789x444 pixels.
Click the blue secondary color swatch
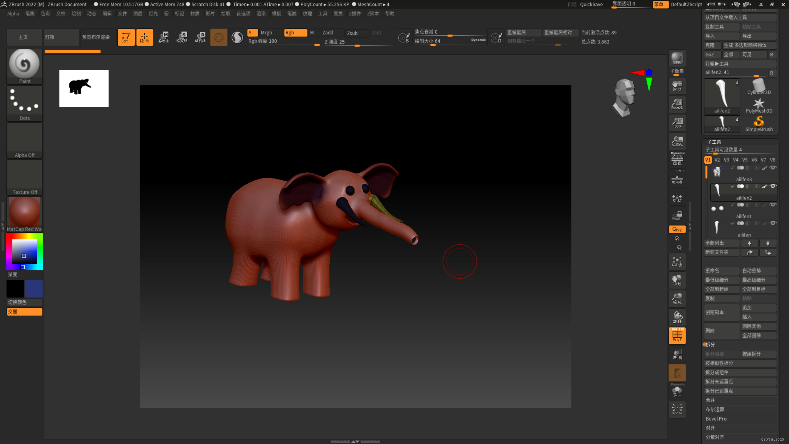click(x=34, y=289)
